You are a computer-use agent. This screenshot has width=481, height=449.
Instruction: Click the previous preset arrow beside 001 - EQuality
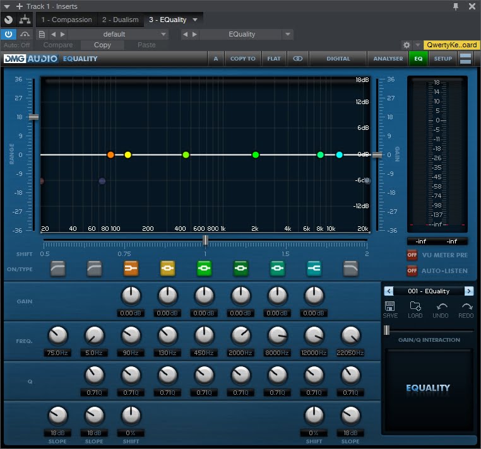click(x=389, y=291)
